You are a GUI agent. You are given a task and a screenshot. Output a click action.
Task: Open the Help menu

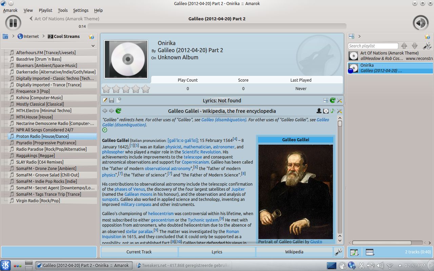pyautogui.click(x=98, y=10)
